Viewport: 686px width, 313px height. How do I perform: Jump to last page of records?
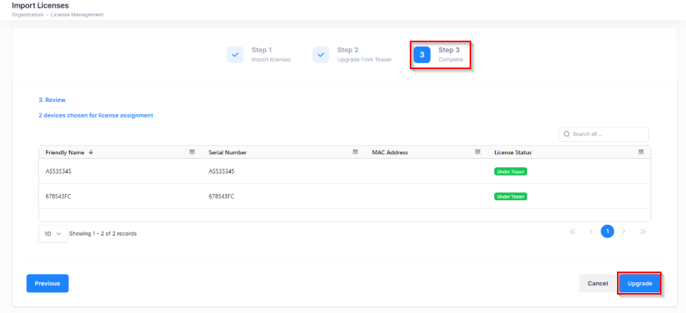click(x=642, y=231)
